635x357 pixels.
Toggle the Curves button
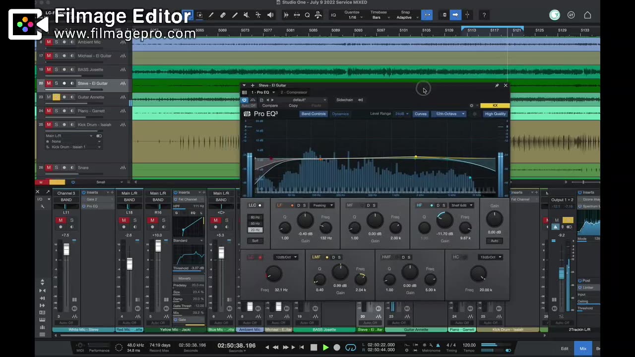421,114
